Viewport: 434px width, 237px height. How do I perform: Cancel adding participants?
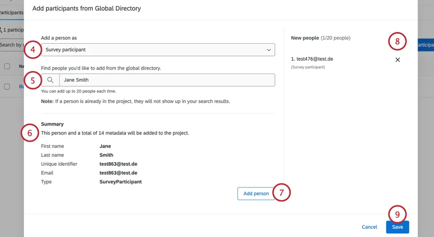[x=369, y=227]
